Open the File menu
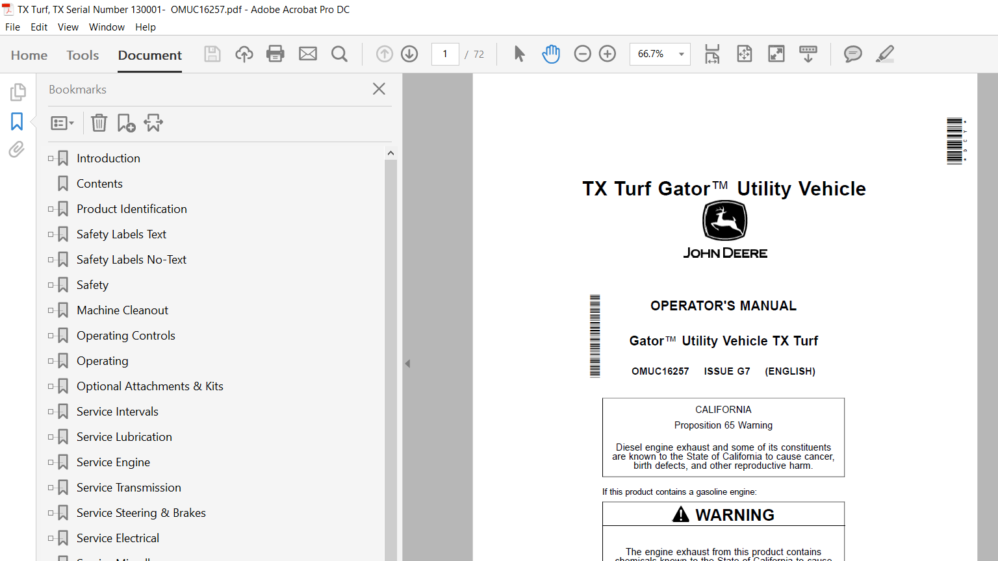 click(x=12, y=27)
